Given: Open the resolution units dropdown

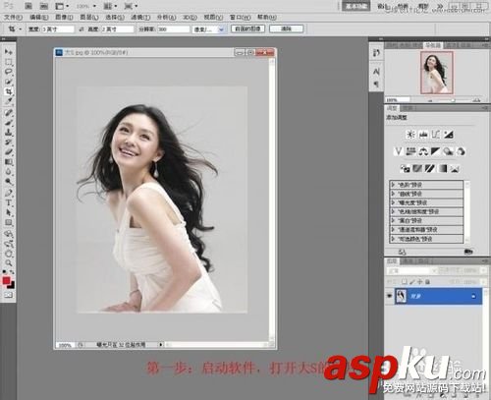Looking at the screenshot, I should (208, 29).
